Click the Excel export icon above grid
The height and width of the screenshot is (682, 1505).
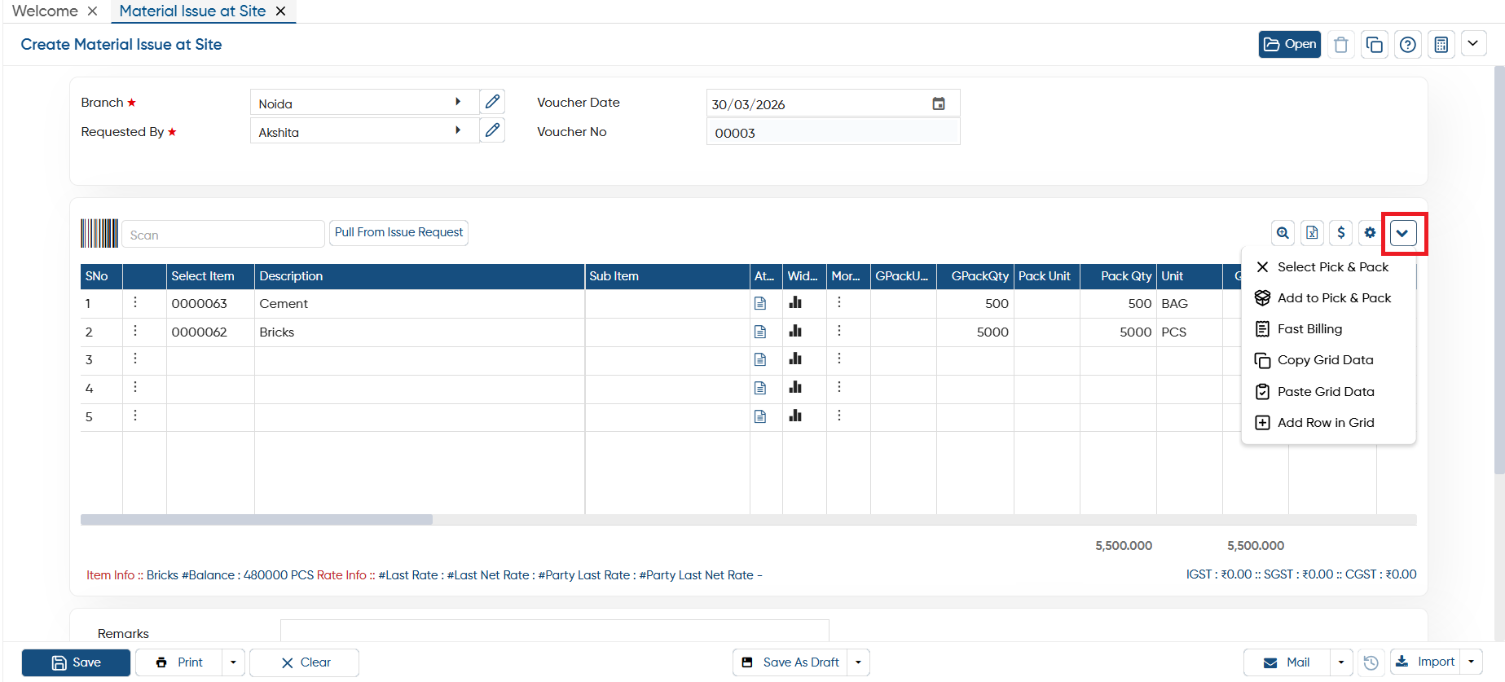1312,233
